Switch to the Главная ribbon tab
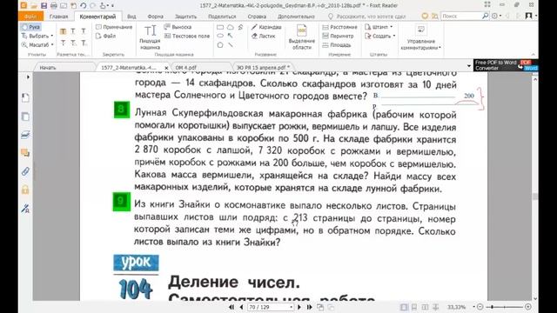557x313 pixels. (x=58, y=17)
